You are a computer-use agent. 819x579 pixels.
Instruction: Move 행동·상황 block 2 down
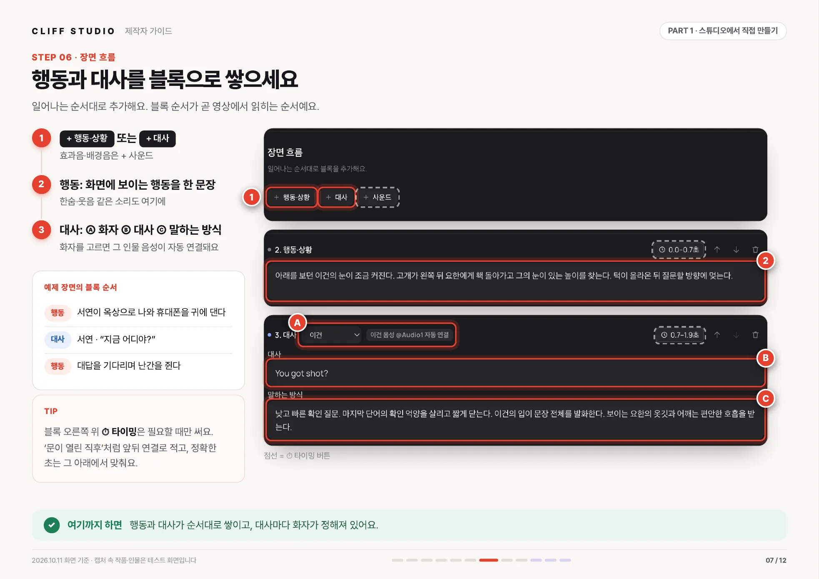point(736,250)
